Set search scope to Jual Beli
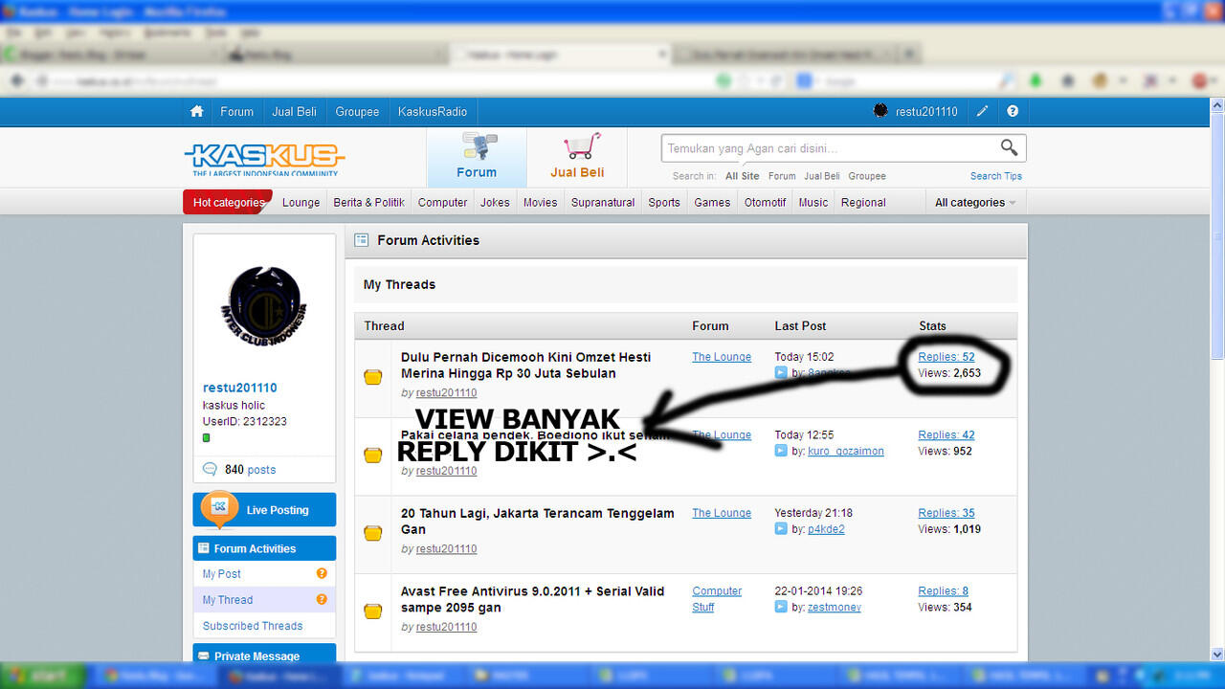The width and height of the screenshot is (1225, 689). [x=821, y=176]
